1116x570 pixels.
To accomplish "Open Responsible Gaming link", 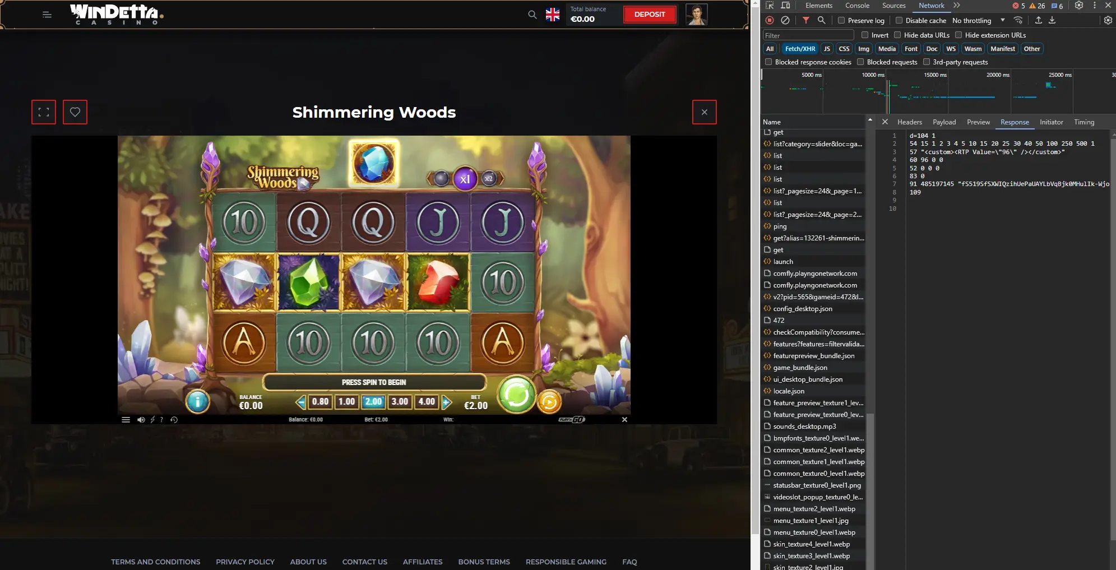I will (x=566, y=562).
